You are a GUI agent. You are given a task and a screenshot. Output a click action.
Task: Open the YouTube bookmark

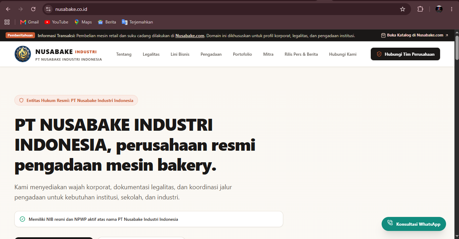(56, 22)
